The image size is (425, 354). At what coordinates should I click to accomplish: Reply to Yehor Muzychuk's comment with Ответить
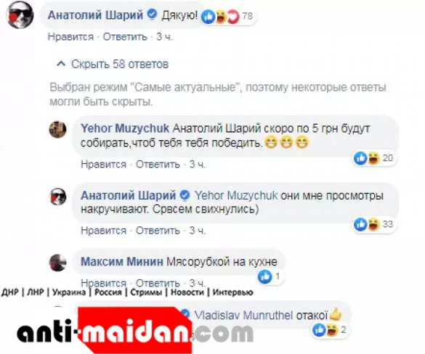click(158, 164)
